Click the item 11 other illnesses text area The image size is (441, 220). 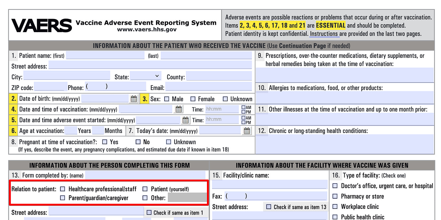pyautogui.click(x=344, y=119)
